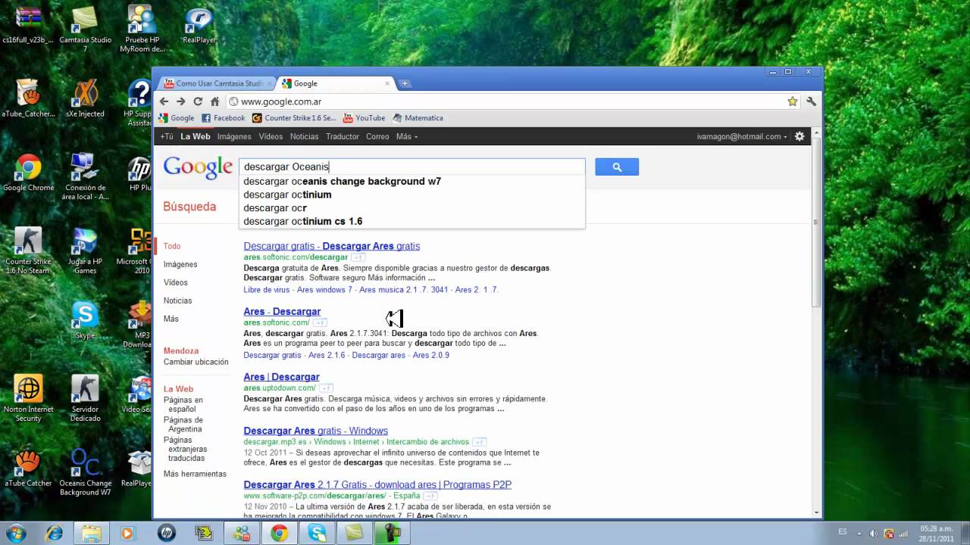Expand the Más dropdown in Google bar

coord(406,136)
